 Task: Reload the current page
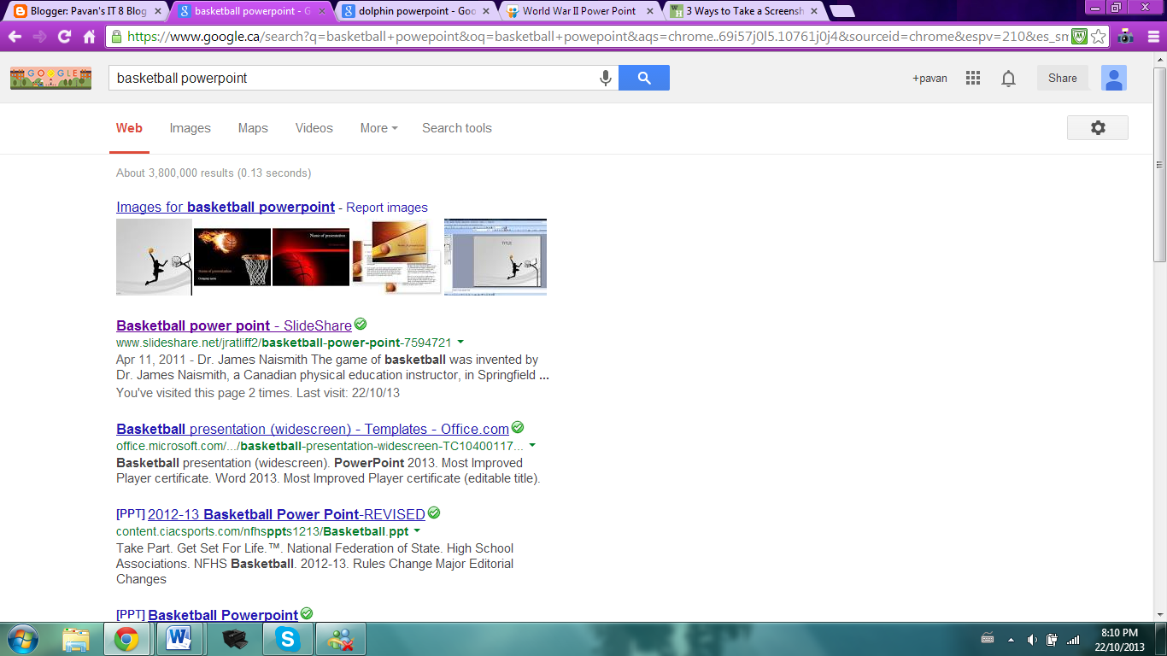pyautogui.click(x=64, y=37)
